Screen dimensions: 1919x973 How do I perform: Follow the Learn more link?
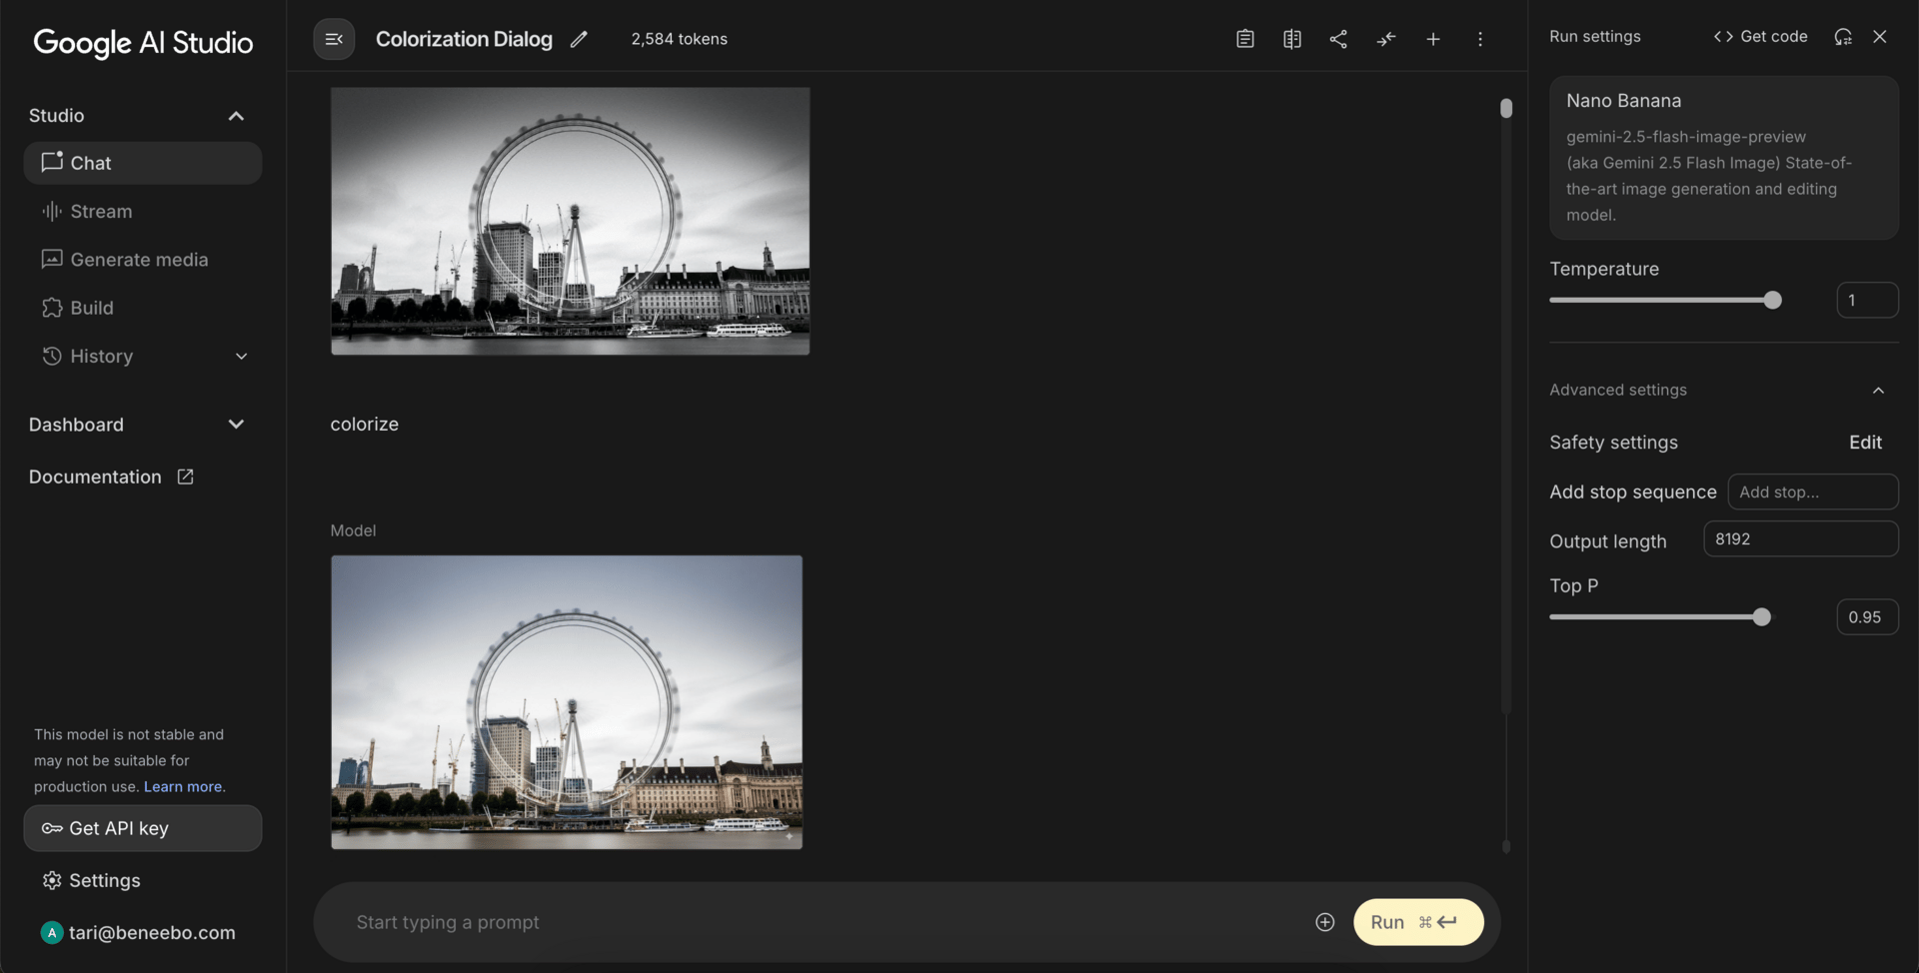(183, 786)
